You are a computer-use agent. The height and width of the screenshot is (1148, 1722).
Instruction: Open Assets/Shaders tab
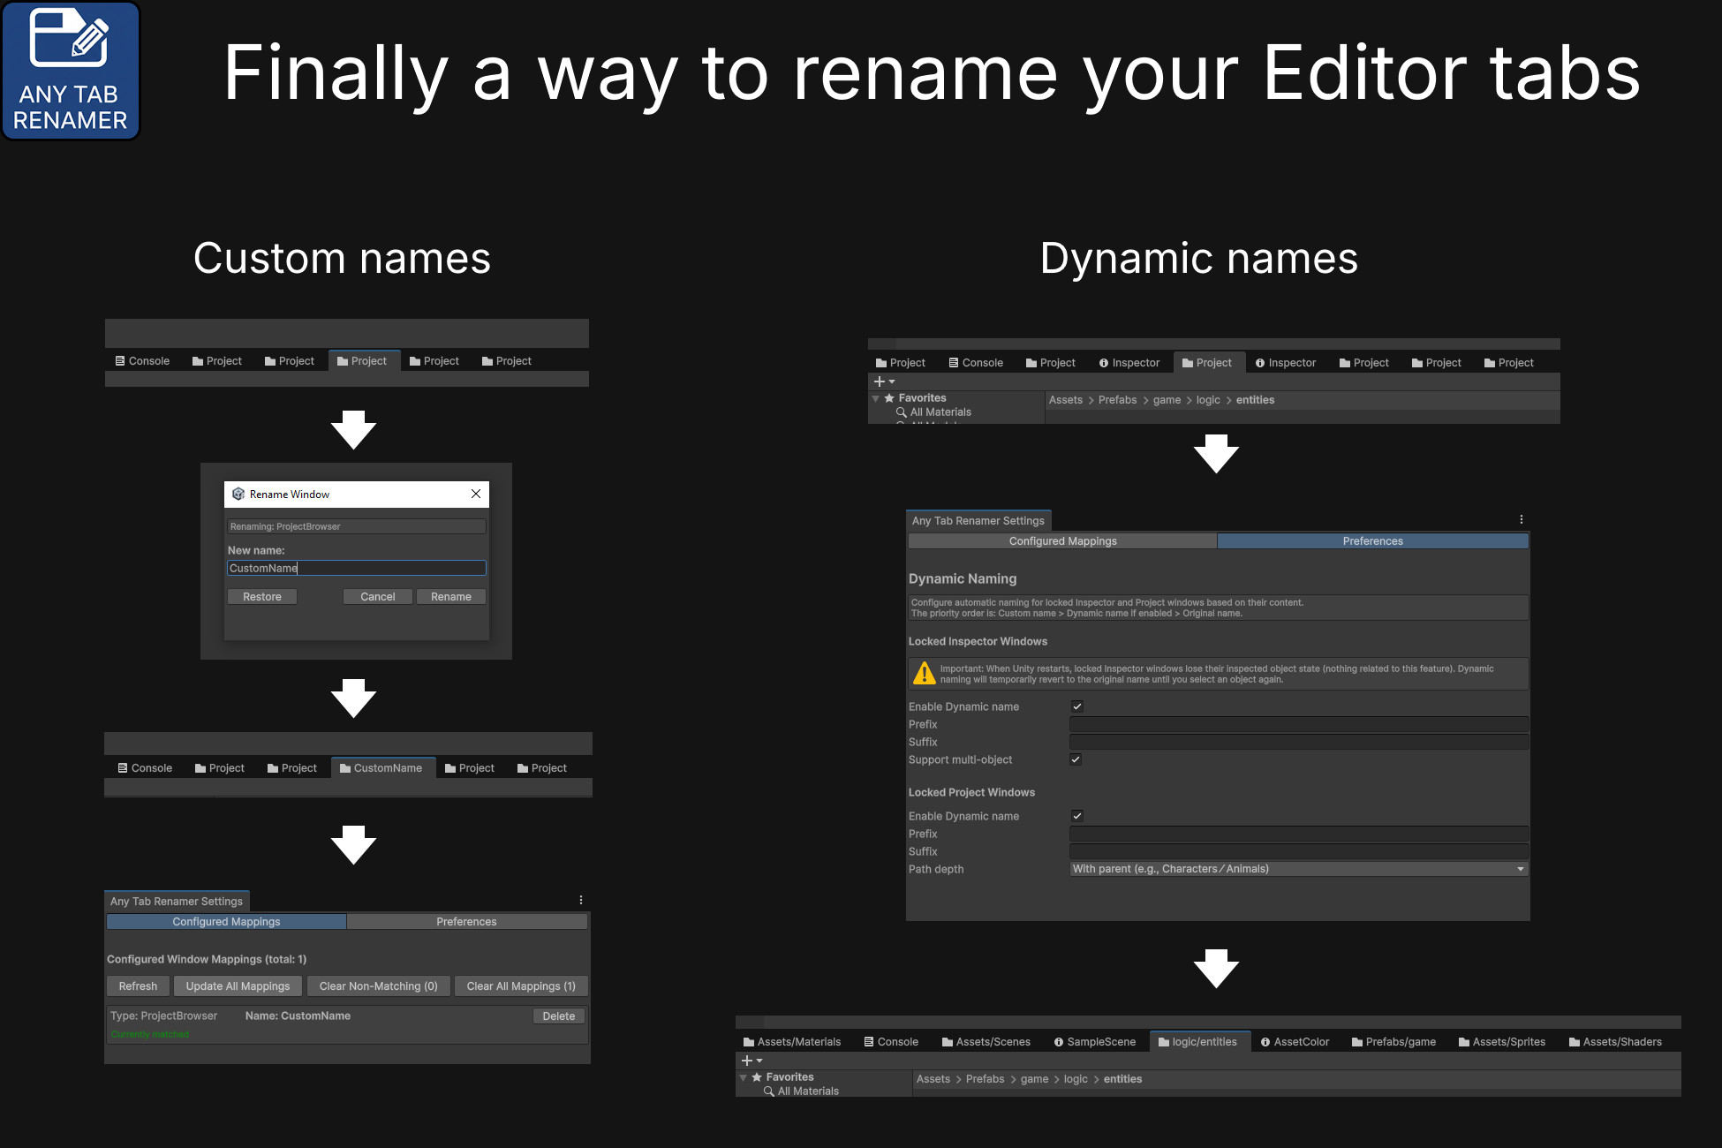pos(1615,1042)
